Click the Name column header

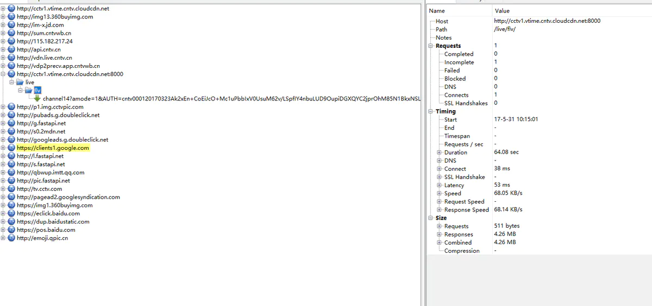459,11
